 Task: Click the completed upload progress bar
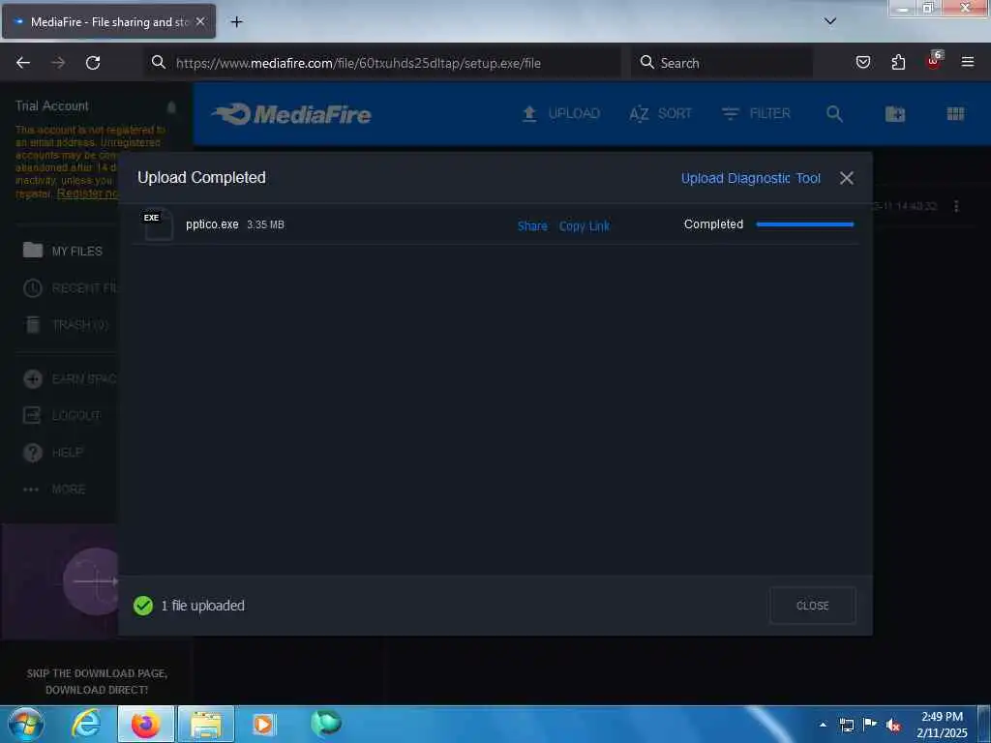coord(804,224)
